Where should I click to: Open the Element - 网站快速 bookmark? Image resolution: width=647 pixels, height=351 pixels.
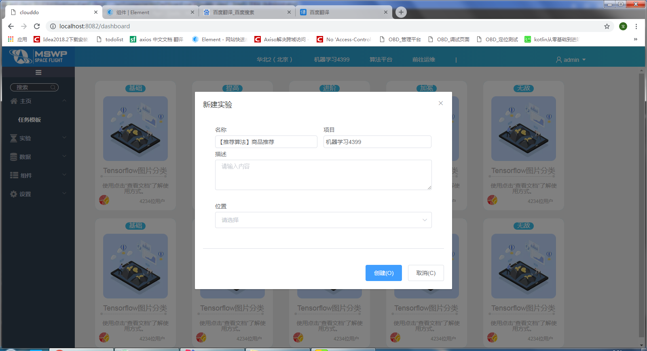[x=219, y=39]
